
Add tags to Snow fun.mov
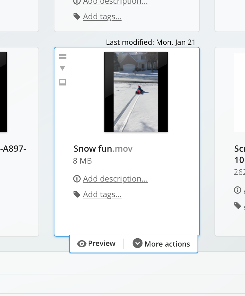coord(102,194)
